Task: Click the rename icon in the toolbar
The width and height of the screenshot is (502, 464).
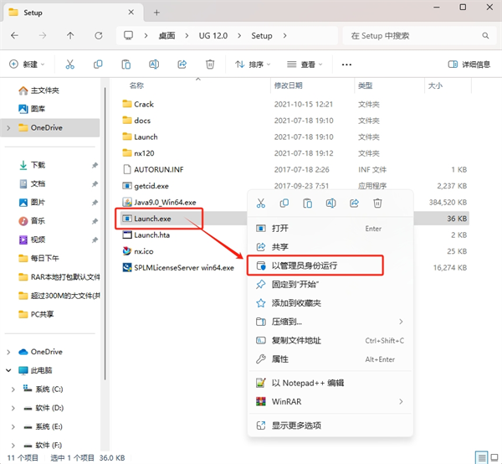Action: 155,64
